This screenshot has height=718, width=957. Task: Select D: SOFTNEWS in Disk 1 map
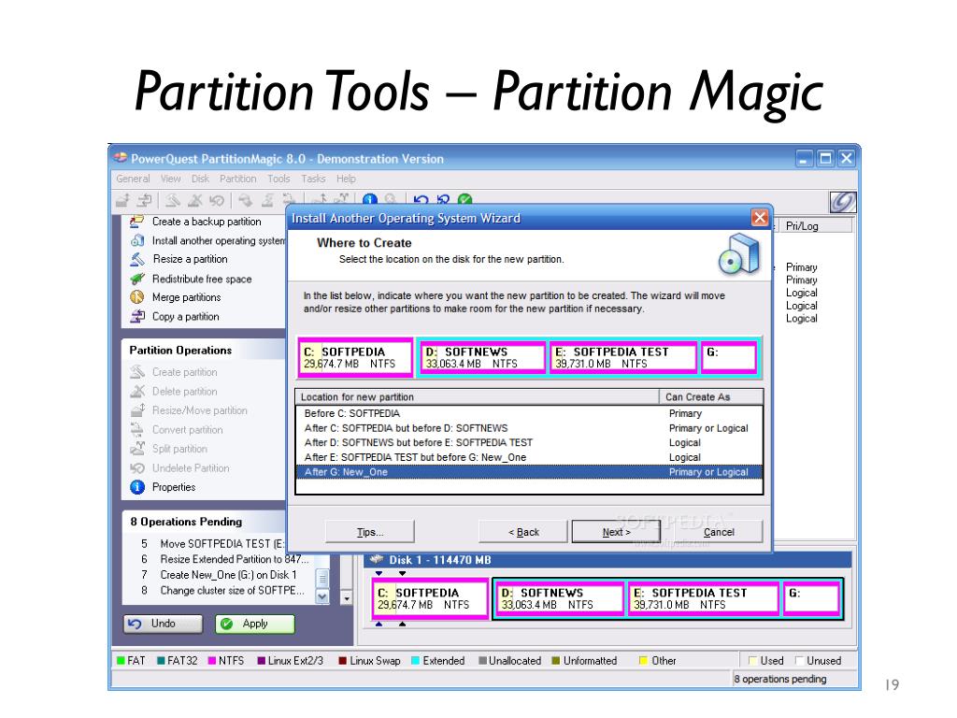(560, 597)
